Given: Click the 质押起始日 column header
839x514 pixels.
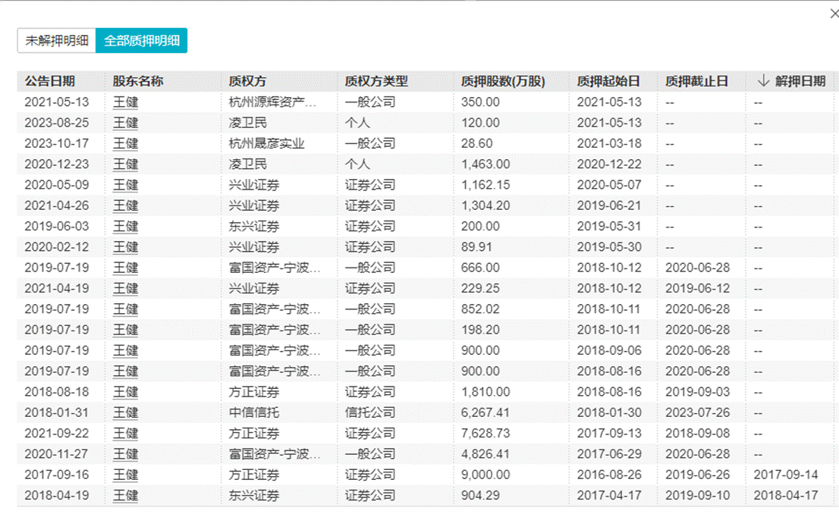Looking at the screenshot, I should pos(608,81).
